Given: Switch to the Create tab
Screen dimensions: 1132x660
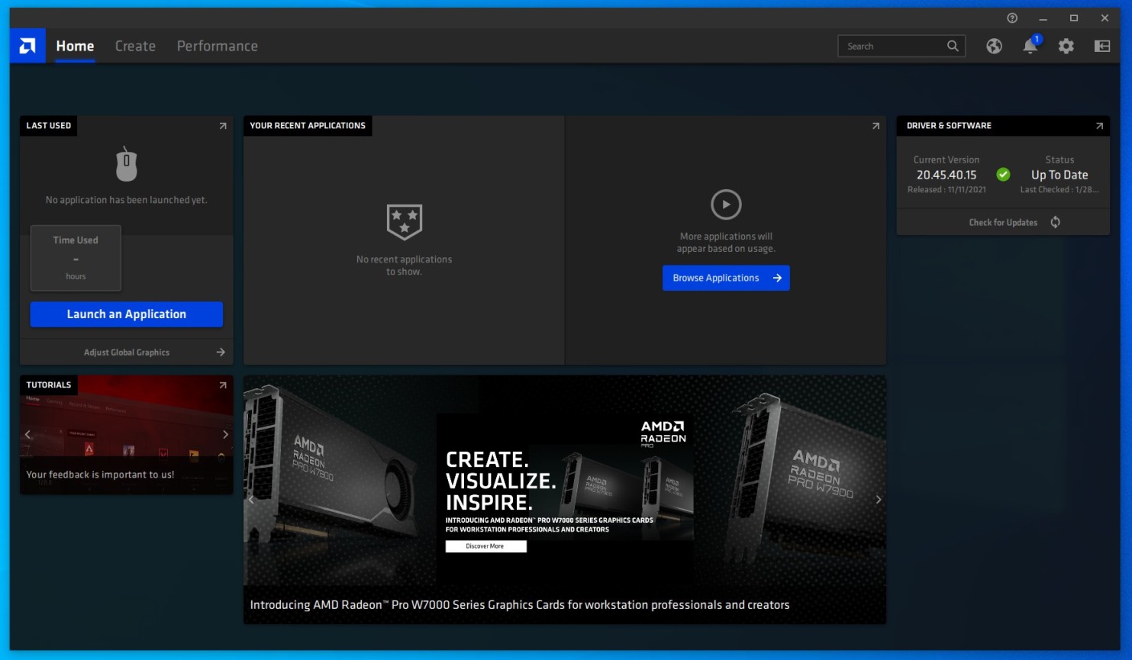Looking at the screenshot, I should tap(135, 46).
